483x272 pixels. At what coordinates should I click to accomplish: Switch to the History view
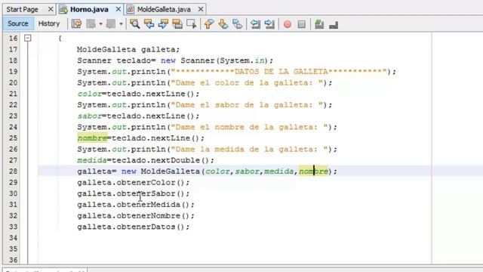pyautogui.click(x=49, y=23)
